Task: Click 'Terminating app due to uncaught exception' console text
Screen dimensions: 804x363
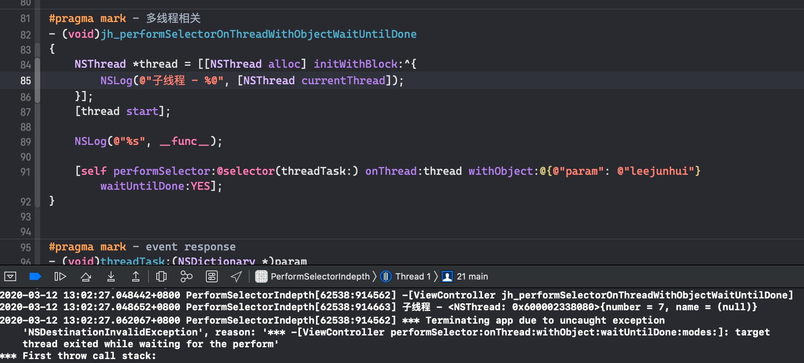Action: pos(545,320)
